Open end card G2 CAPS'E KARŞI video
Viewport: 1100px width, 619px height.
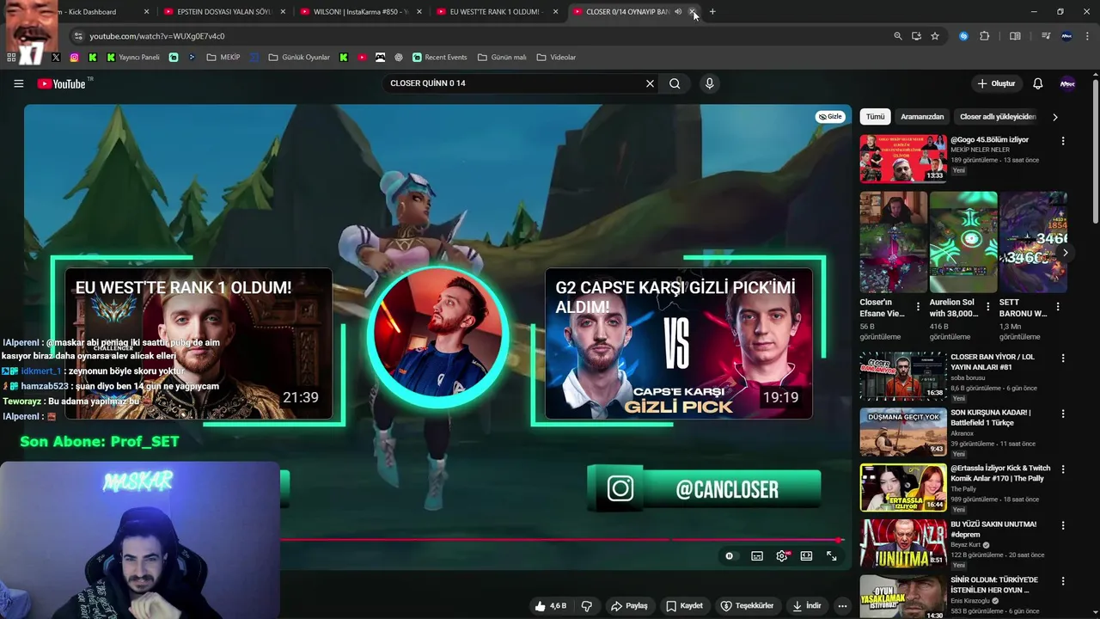point(679,344)
